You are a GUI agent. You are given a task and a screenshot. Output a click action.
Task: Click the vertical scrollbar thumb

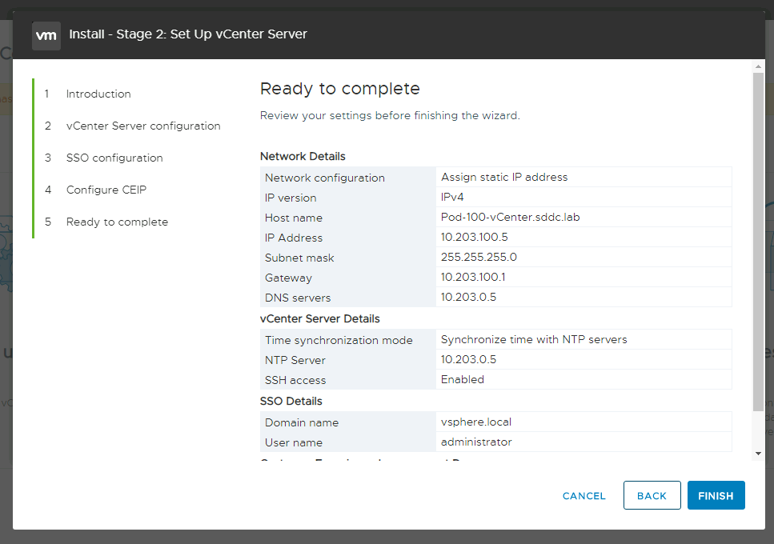click(758, 240)
